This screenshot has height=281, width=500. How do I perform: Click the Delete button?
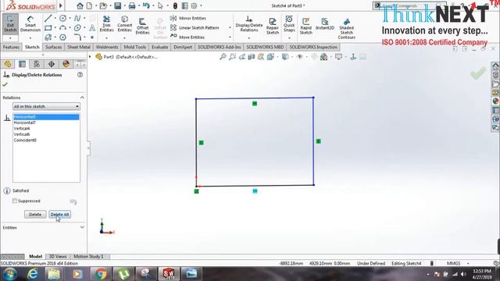(x=35, y=215)
